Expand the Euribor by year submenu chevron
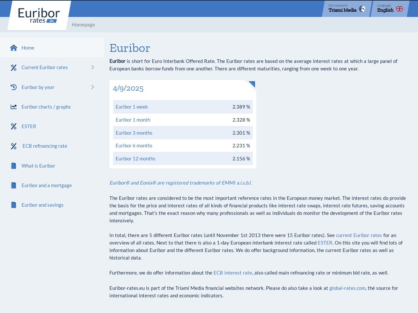418x313 pixels. coord(93,87)
